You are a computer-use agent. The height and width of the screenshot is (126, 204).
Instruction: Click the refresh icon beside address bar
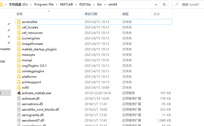(x=164, y=4)
